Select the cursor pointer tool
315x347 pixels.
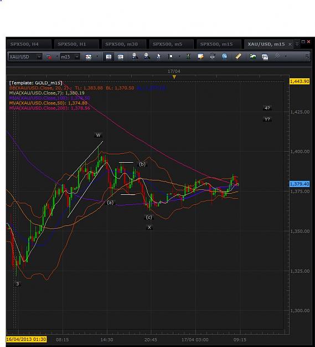point(158,57)
